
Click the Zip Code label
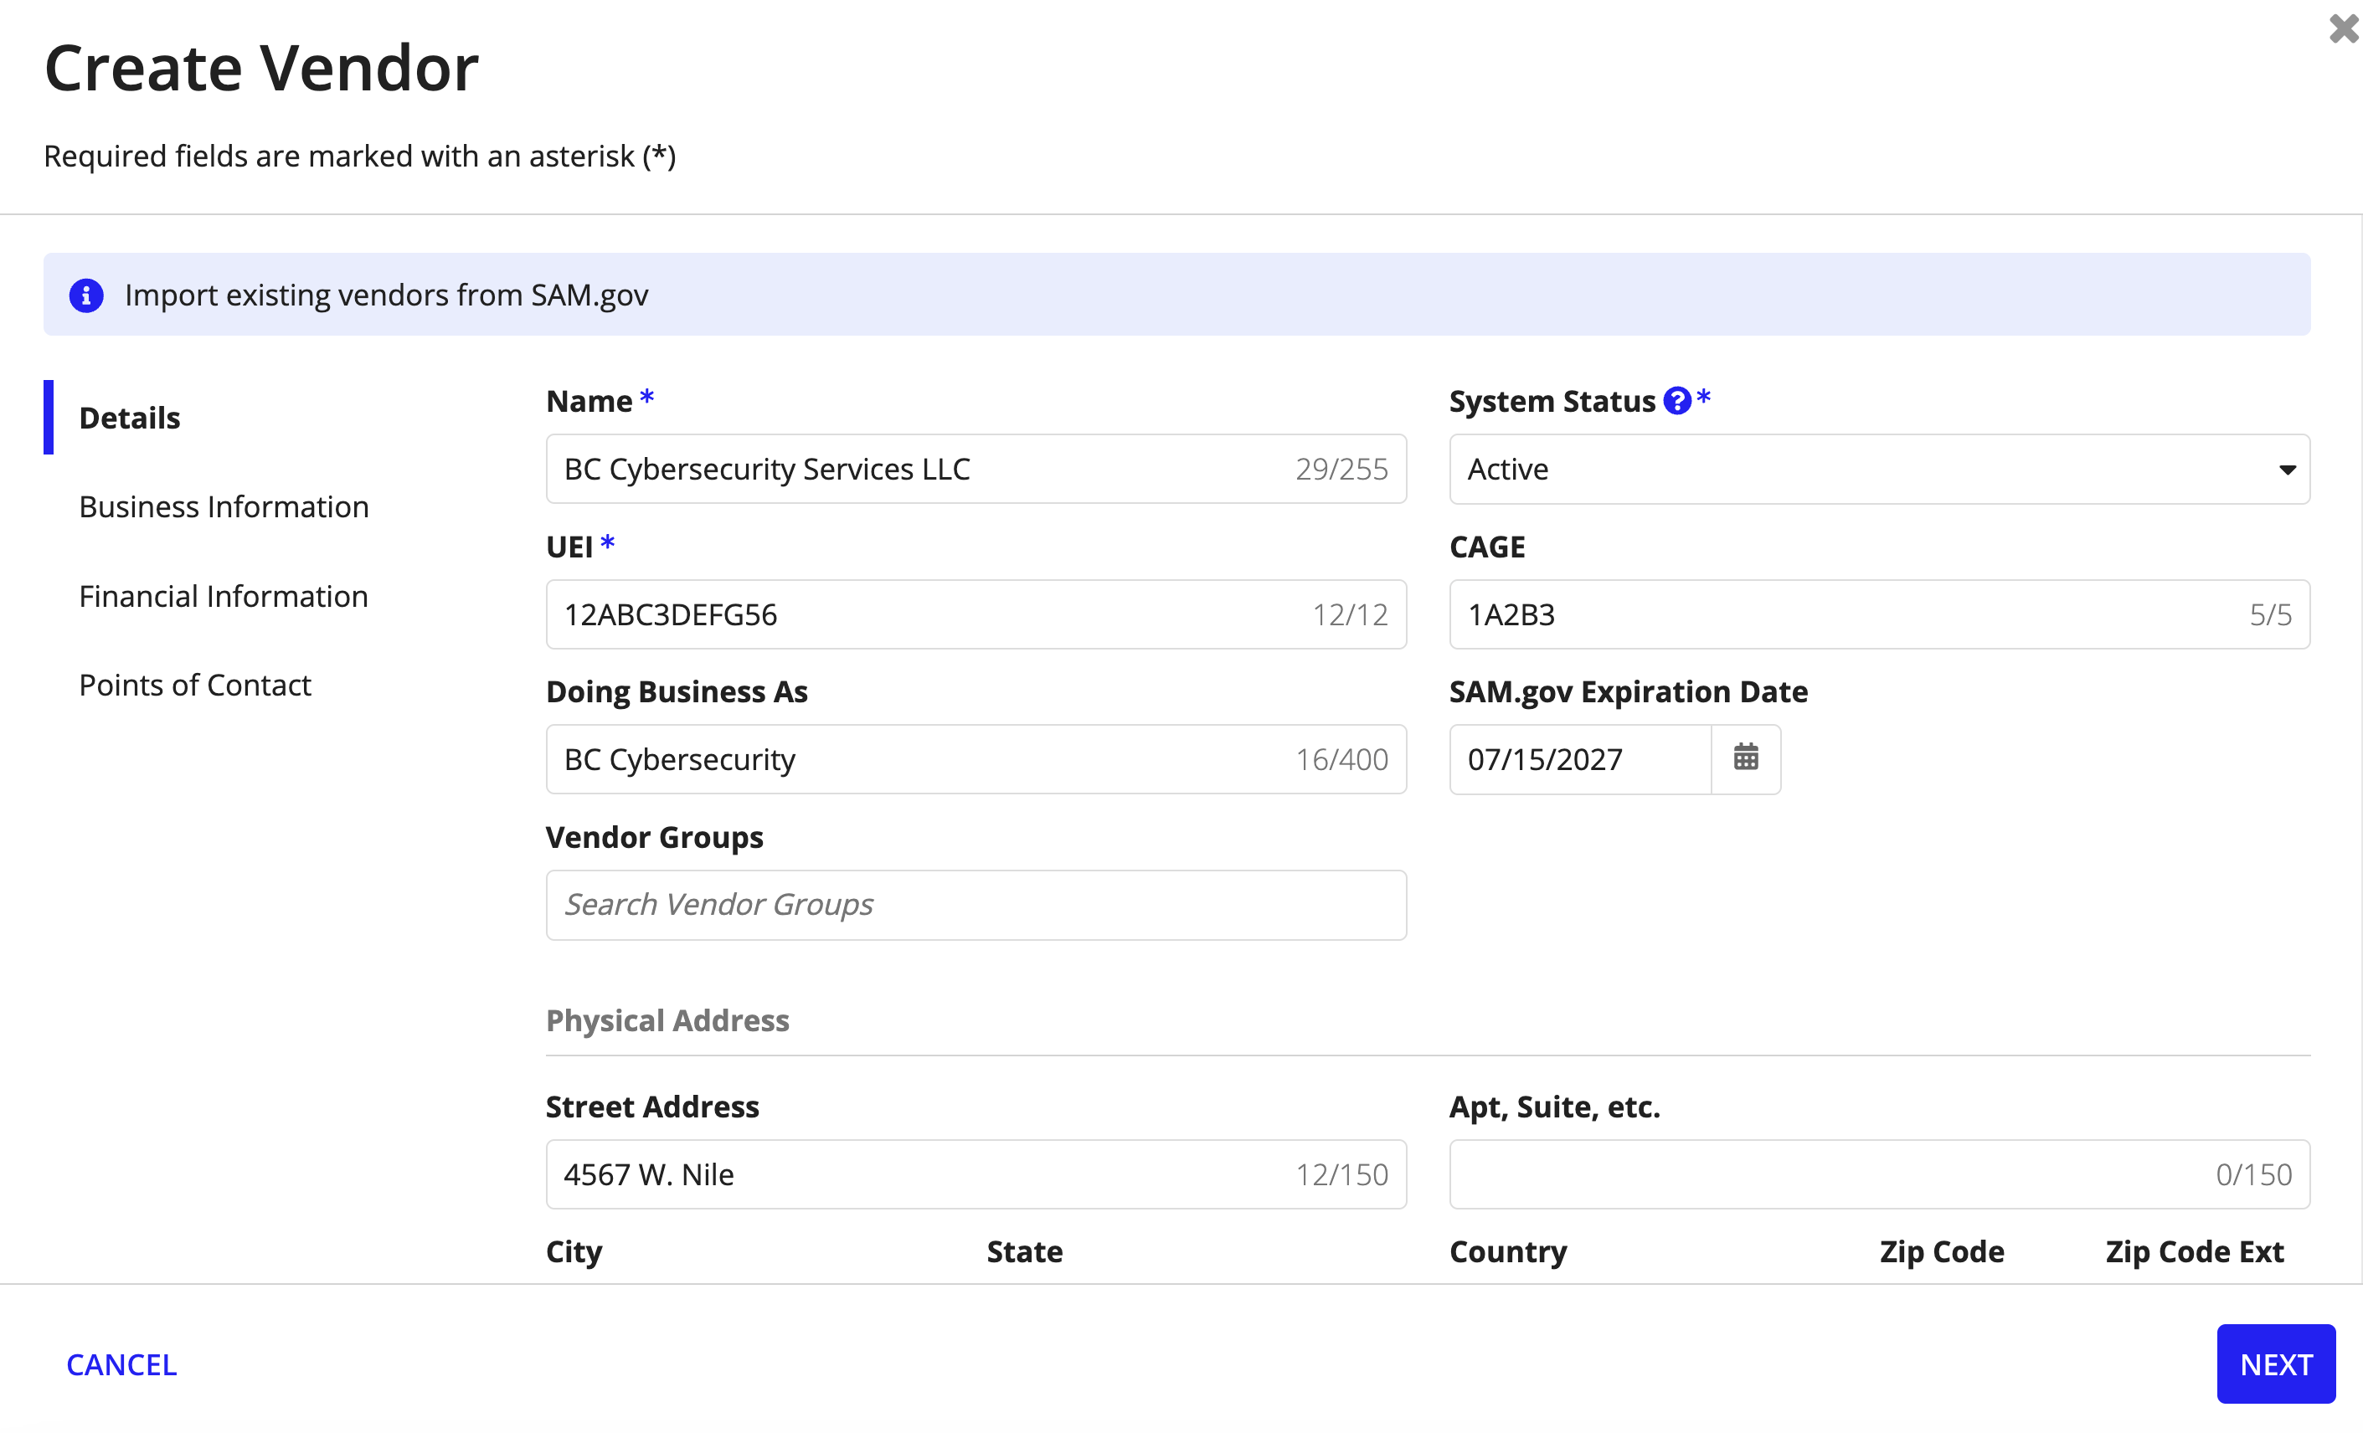[1942, 1252]
